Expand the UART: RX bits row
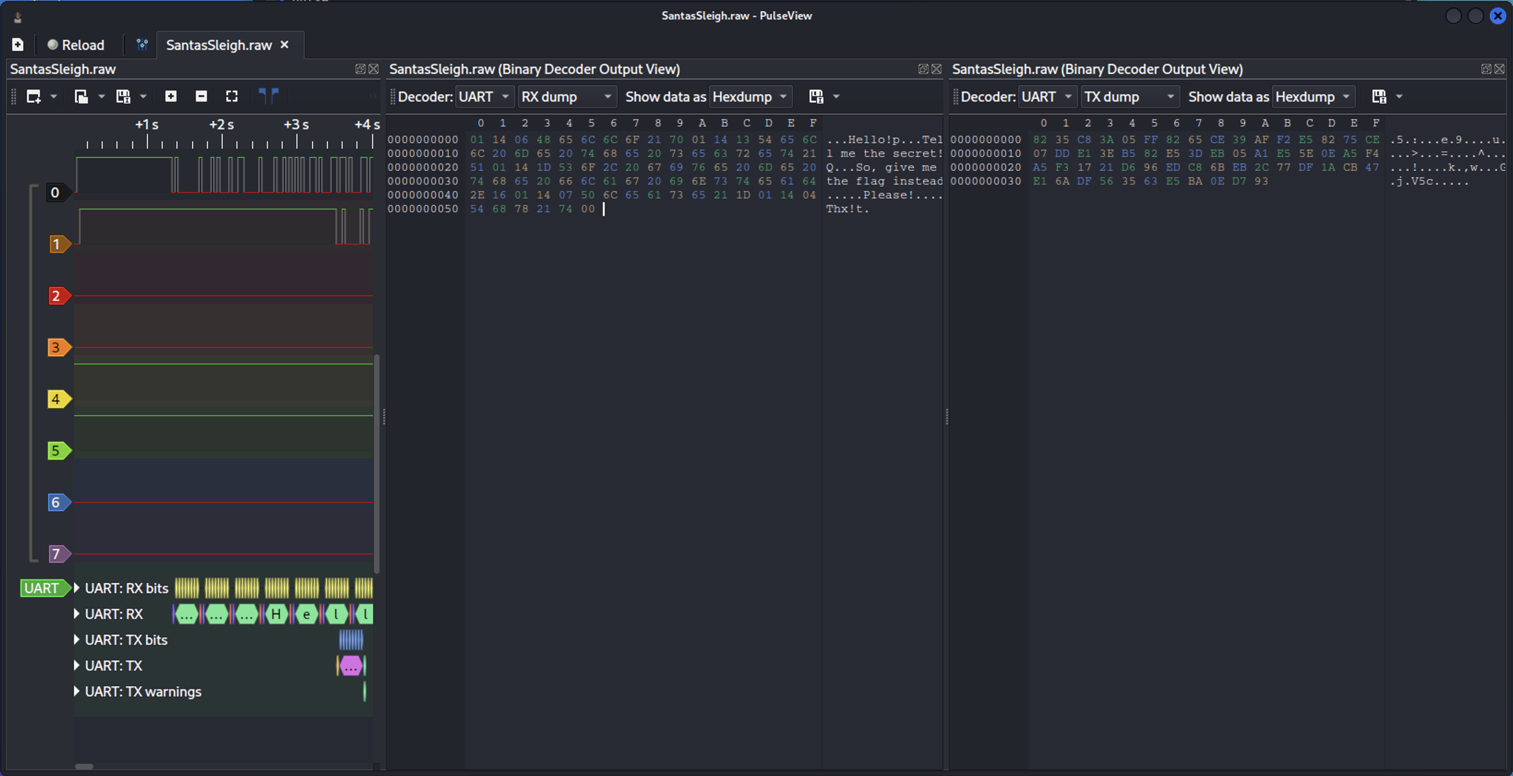 pyautogui.click(x=76, y=588)
